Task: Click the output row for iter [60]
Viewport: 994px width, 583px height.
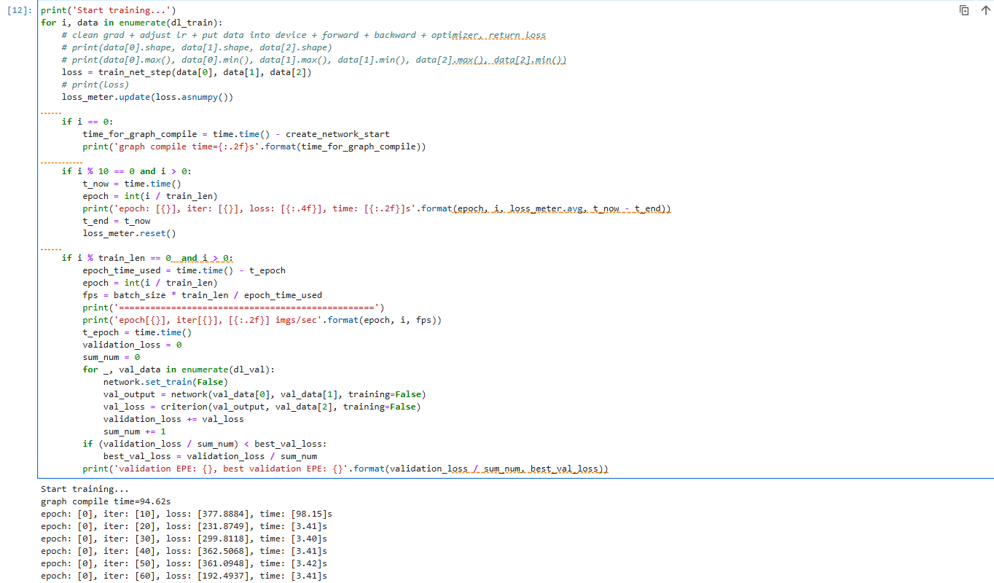Action: pyautogui.click(x=184, y=576)
